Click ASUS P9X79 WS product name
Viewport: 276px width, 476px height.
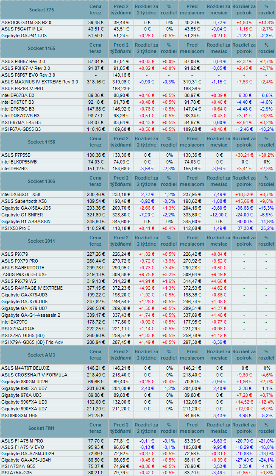point(19,281)
